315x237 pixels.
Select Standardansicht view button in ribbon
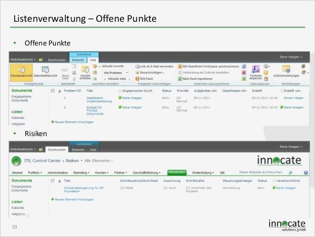(x=22, y=73)
